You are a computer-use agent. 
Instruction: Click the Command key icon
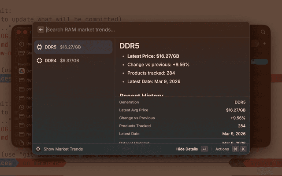coord(236,149)
